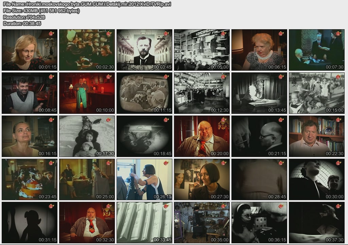The image size is (348, 245).
Task: Click the hockey players frame at 00:11:15
Action: tap(144, 93)
